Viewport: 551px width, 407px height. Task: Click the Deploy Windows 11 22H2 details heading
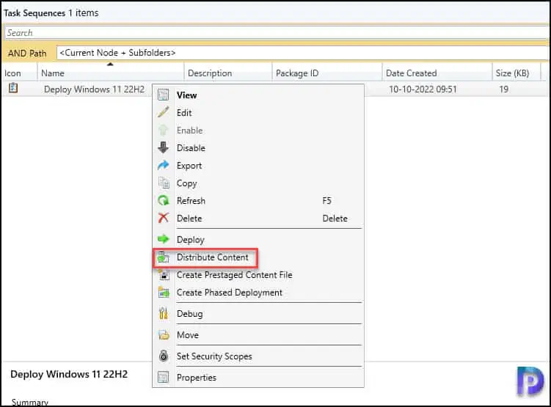pos(69,374)
